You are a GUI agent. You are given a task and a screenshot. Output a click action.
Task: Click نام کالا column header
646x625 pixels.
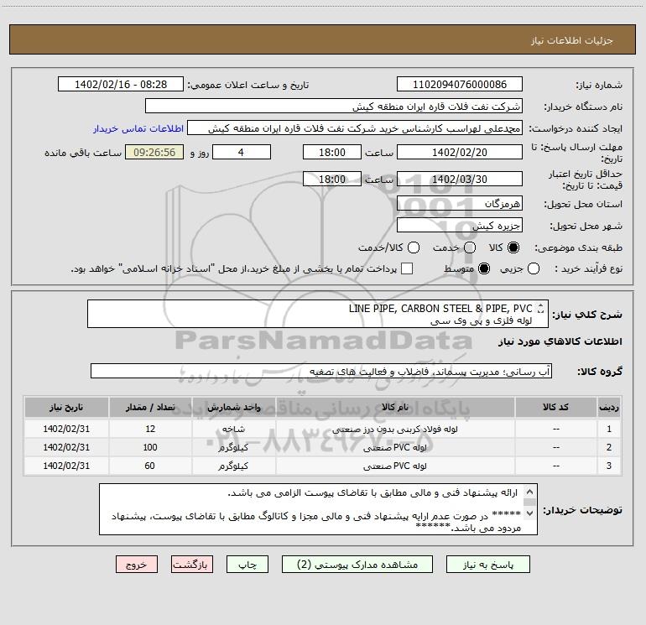[395, 407]
